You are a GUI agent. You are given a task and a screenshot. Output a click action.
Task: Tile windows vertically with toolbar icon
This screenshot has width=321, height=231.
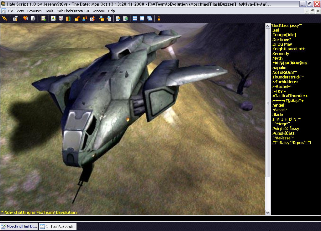coord(142,18)
